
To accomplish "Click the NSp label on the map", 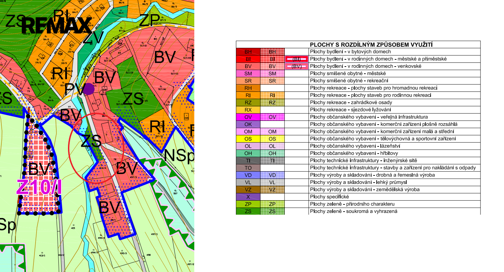I will (179, 155).
